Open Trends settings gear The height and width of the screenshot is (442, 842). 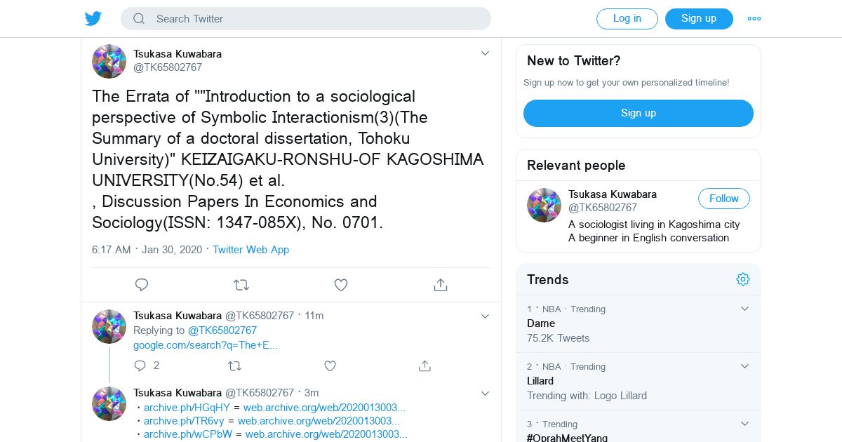(x=743, y=279)
